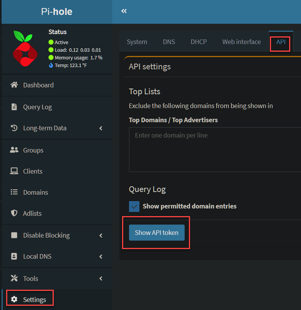Click the Clients laptop icon
The width and height of the screenshot is (301, 310).
click(14, 171)
